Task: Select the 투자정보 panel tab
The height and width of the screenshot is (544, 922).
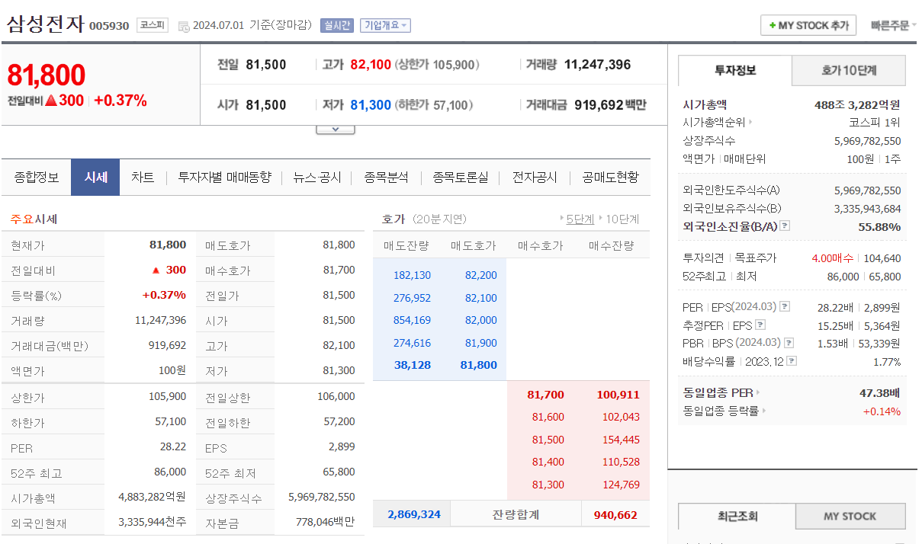Action: [735, 71]
